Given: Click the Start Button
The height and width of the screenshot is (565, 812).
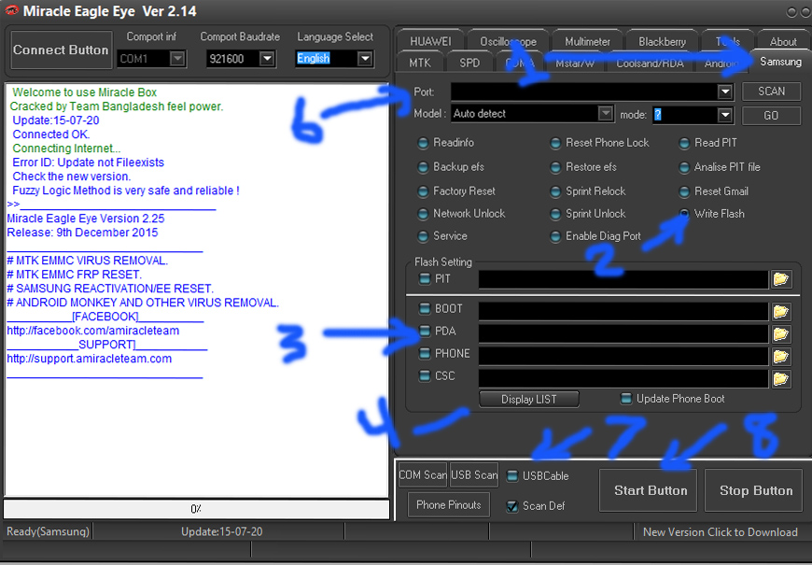Looking at the screenshot, I should coord(651,490).
